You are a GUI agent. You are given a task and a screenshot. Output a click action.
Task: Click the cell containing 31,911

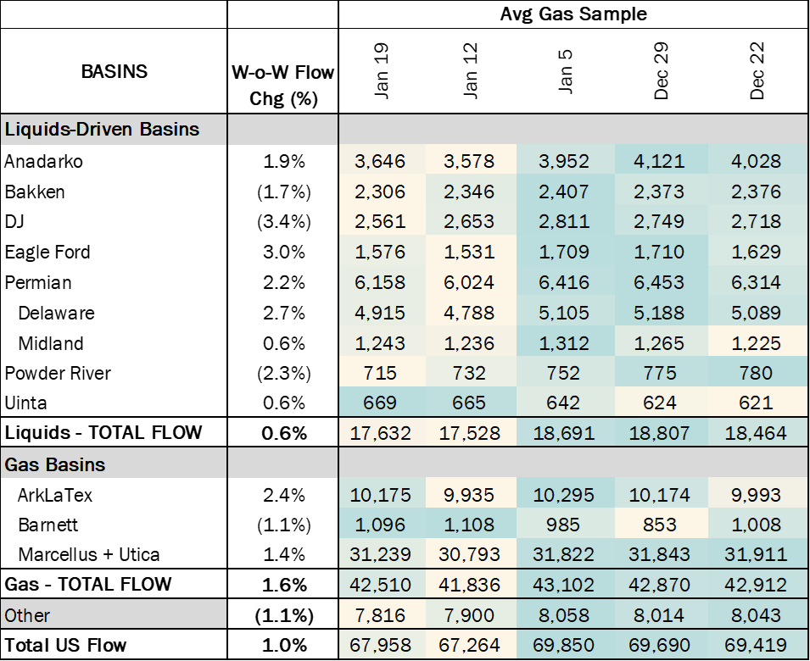click(756, 556)
